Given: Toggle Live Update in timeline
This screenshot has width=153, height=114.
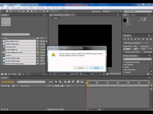Looking at the screenshot, I should click(56, 82).
